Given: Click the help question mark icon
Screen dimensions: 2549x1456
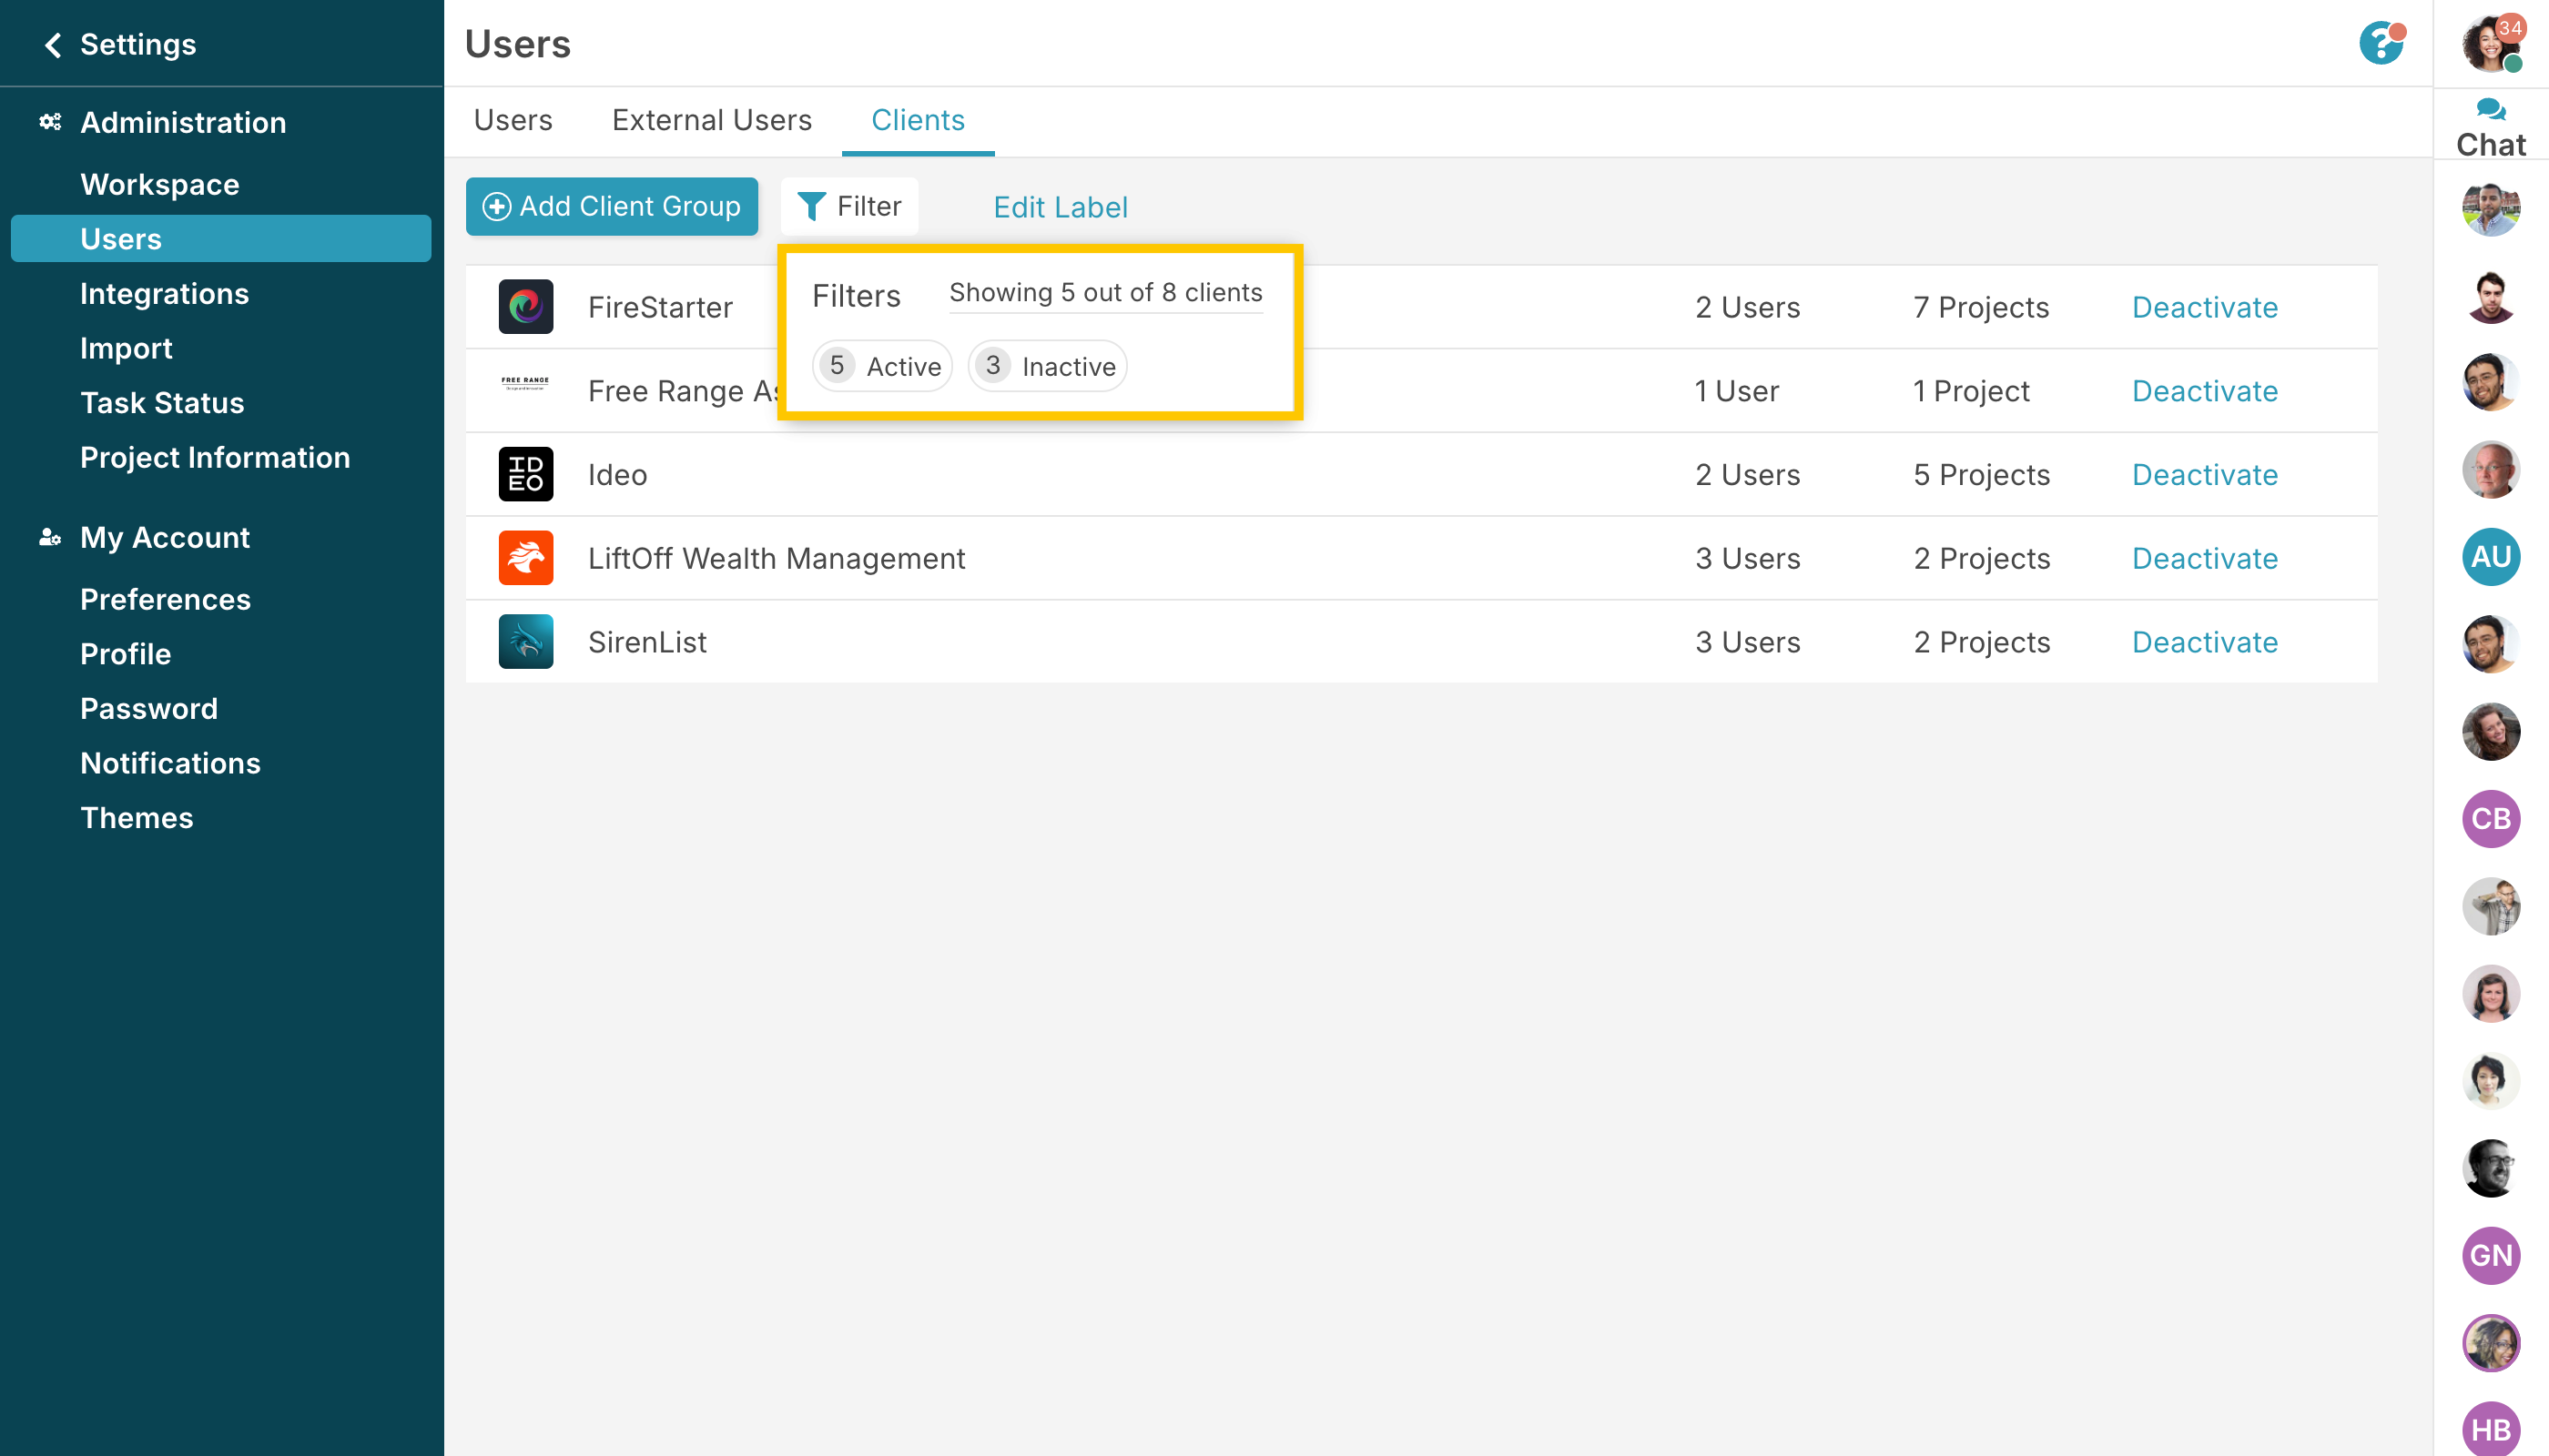Looking at the screenshot, I should [x=2381, y=43].
